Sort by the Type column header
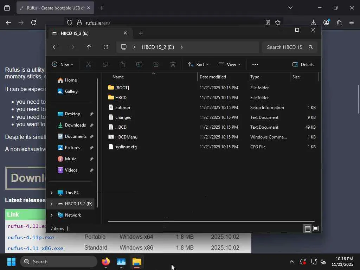The image size is (360, 270). coord(269,77)
